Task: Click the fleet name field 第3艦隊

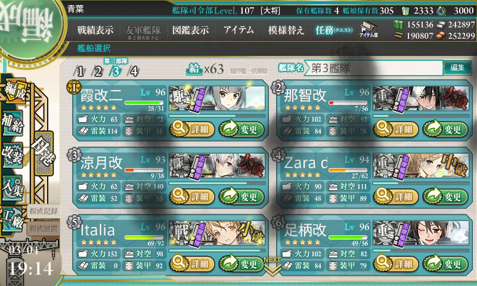Action: pos(374,68)
